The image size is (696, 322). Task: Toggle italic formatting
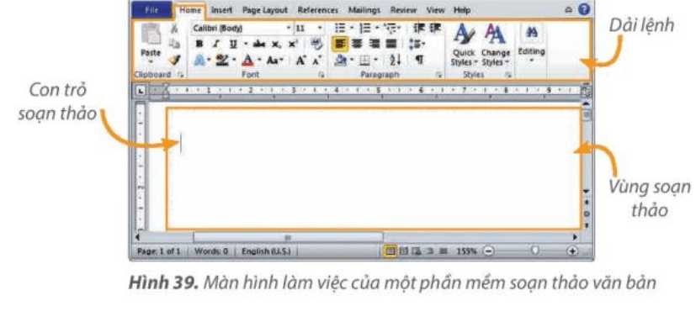click(215, 44)
